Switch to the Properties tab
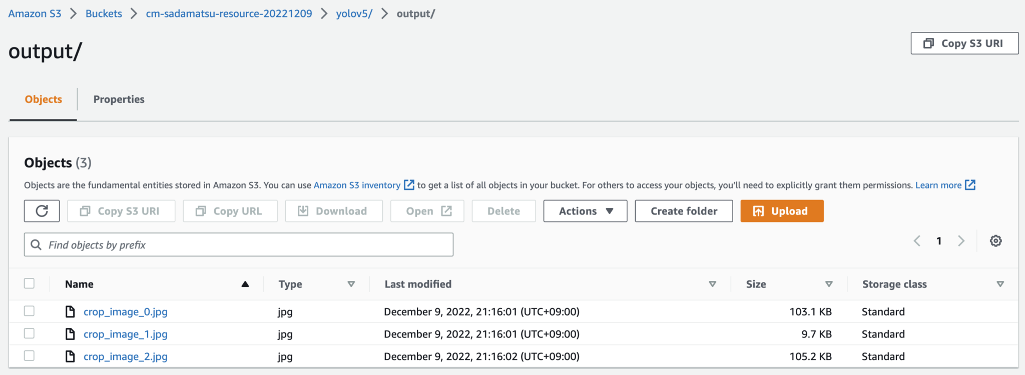 [119, 99]
